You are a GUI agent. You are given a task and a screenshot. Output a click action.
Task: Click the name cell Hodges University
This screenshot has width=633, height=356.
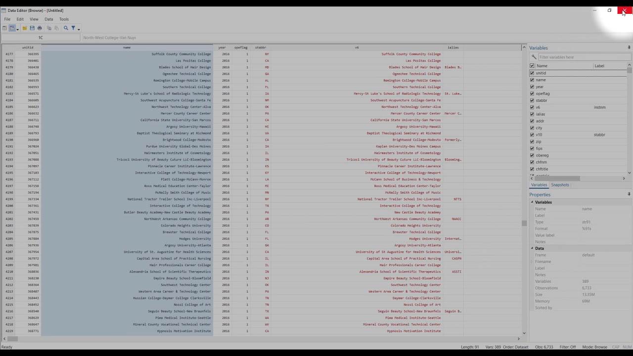click(x=195, y=239)
